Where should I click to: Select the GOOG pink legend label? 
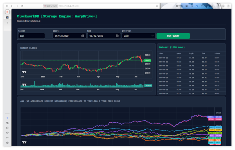click(x=215, y=119)
